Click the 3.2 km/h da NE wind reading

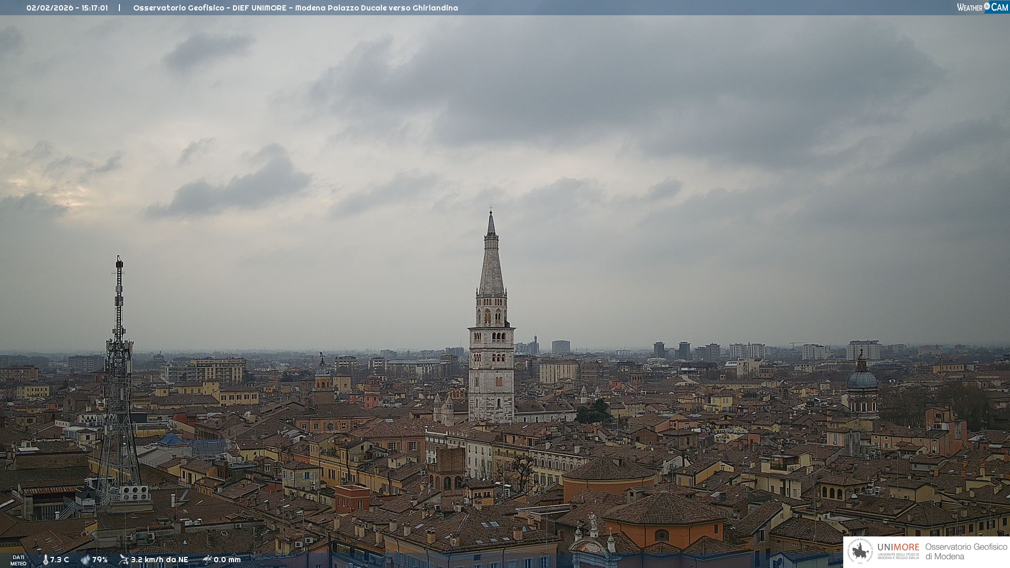[x=159, y=560]
